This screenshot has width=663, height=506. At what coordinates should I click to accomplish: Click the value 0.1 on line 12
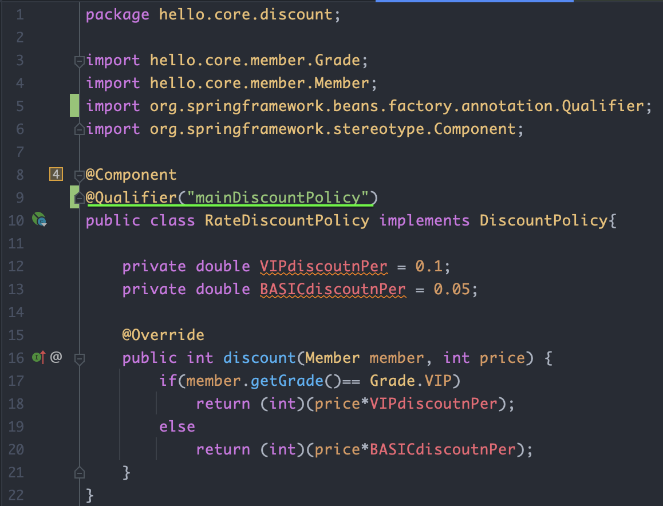tap(429, 266)
